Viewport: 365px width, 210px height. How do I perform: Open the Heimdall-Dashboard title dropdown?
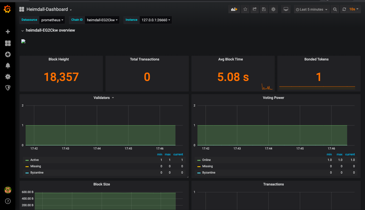(x=49, y=9)
